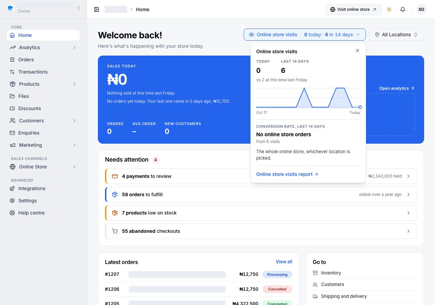Open notifications bell

[403, 9]
